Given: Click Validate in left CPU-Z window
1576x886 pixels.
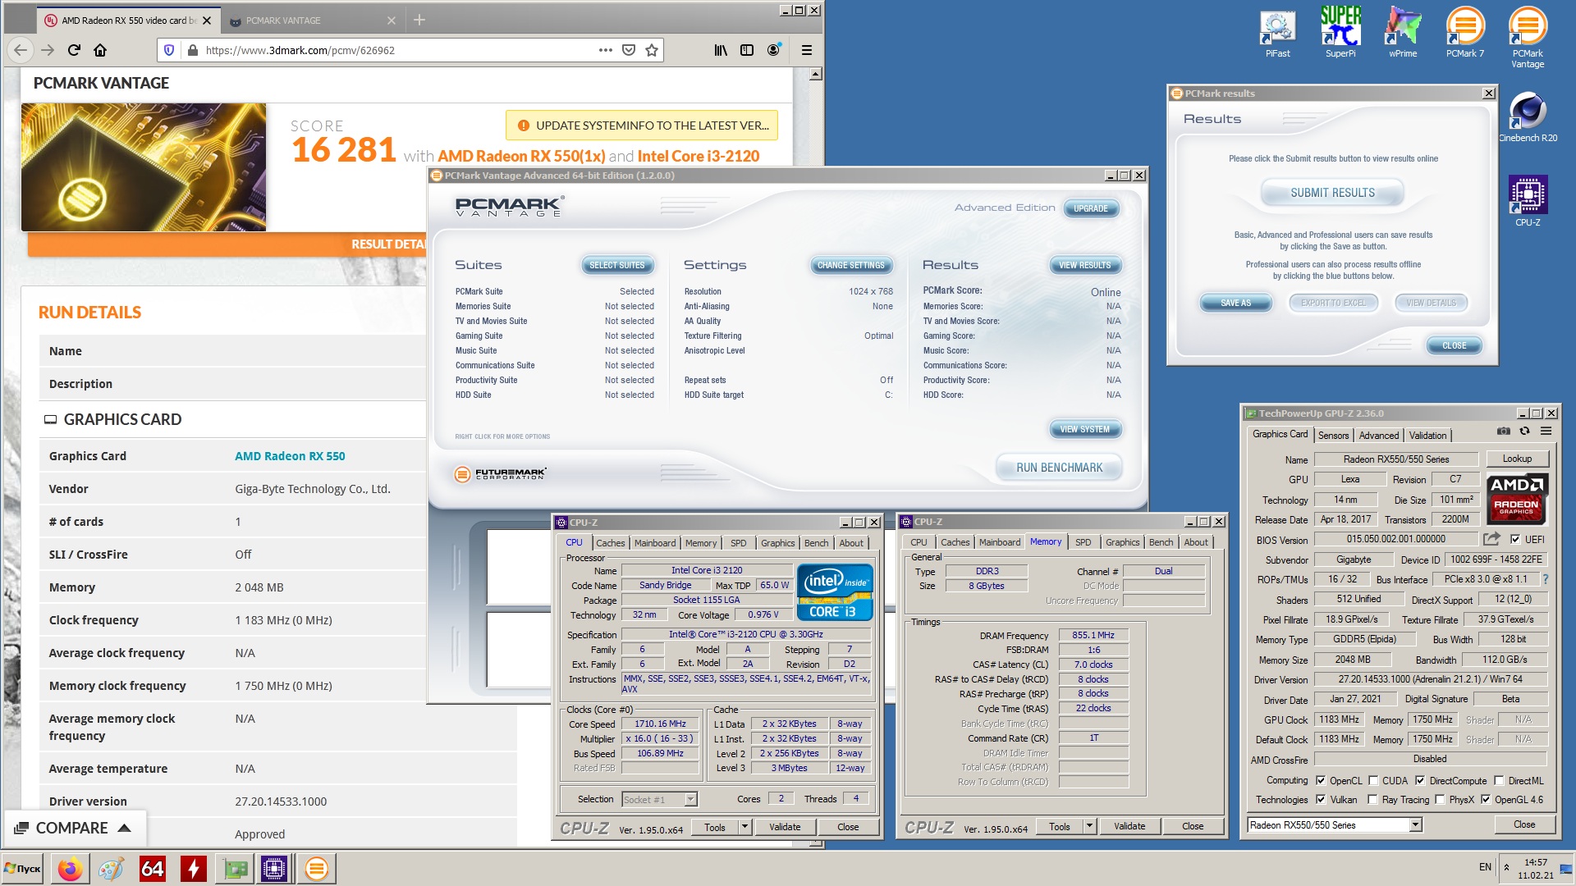Looking at the screenshot, I should coord(785,826).
